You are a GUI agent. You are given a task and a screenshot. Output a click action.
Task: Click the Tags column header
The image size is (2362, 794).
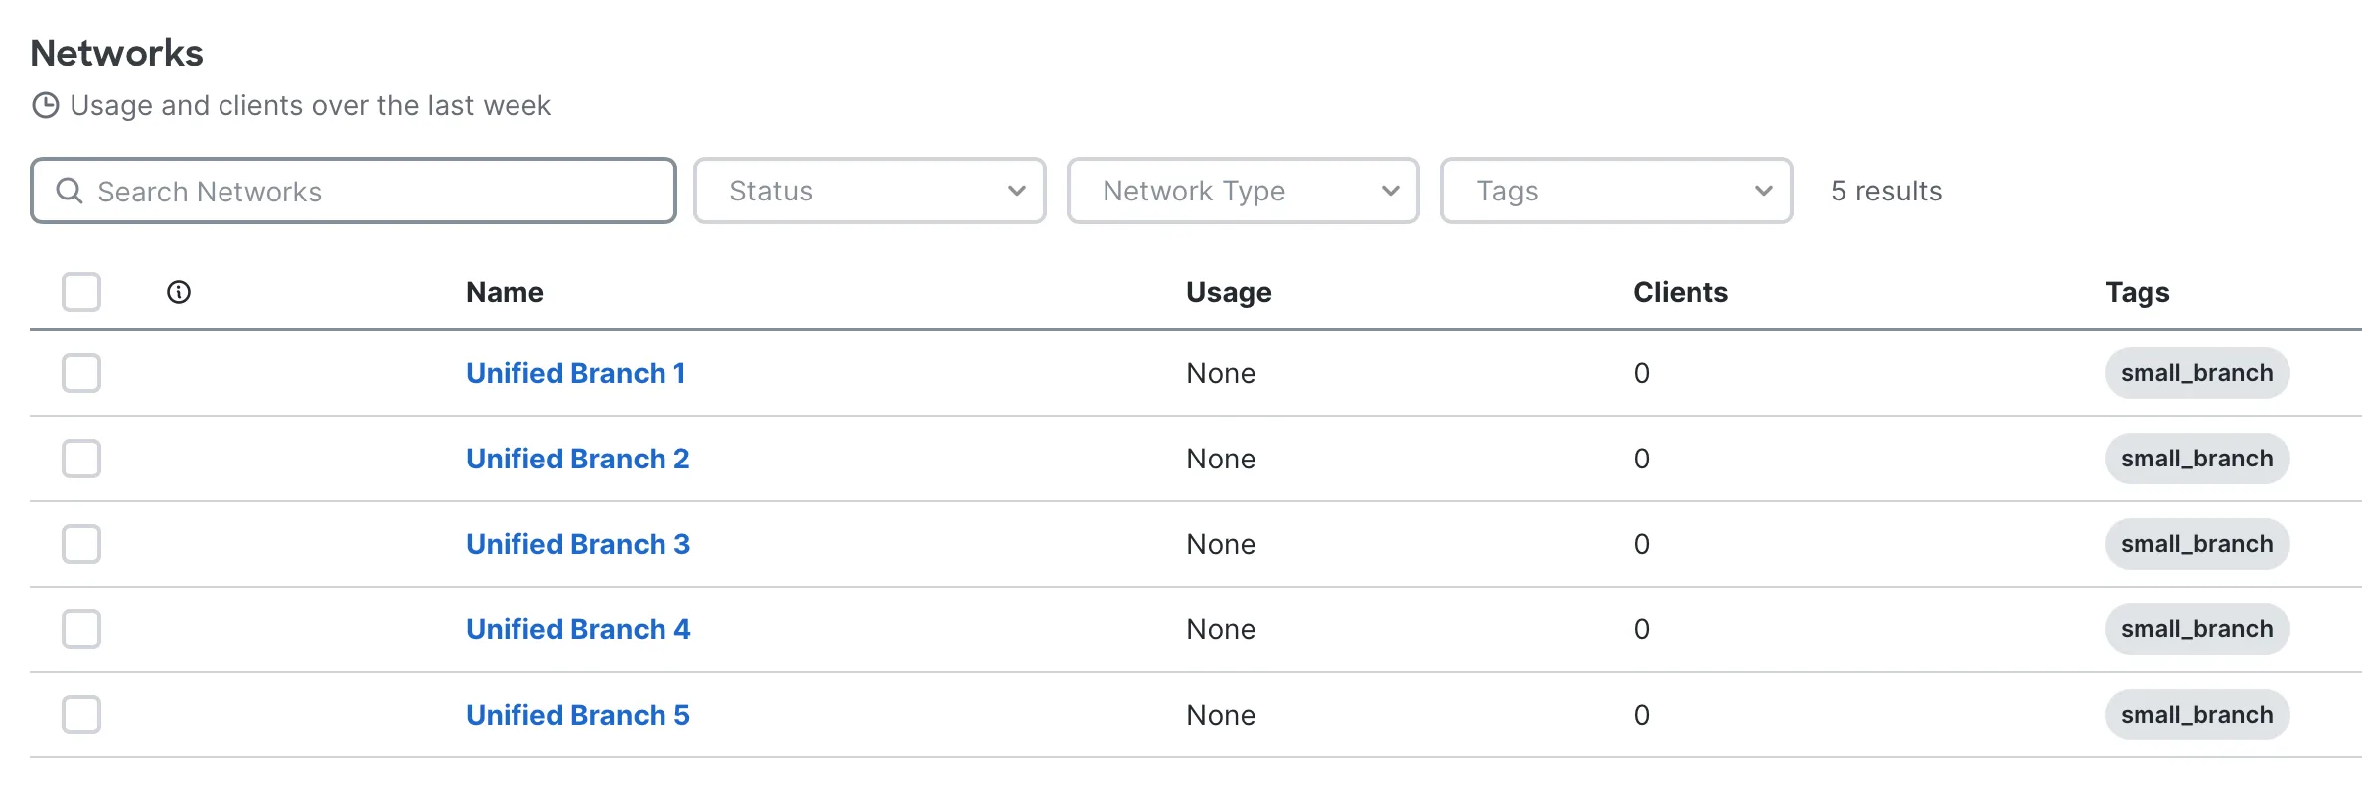tap(2137, 292)
